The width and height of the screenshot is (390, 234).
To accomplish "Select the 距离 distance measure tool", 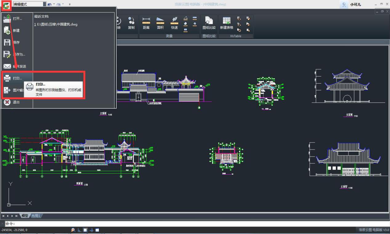I will [x=146, y=23].
